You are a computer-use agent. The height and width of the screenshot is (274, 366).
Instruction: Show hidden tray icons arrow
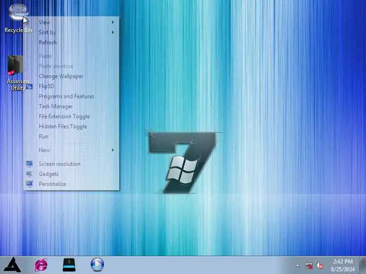click(x=298, y=265)
